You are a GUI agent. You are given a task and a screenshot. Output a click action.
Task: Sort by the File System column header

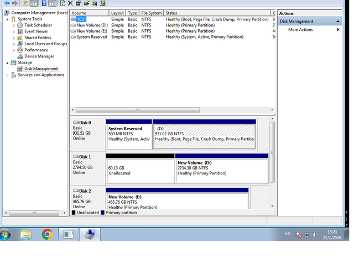point(152,13)
